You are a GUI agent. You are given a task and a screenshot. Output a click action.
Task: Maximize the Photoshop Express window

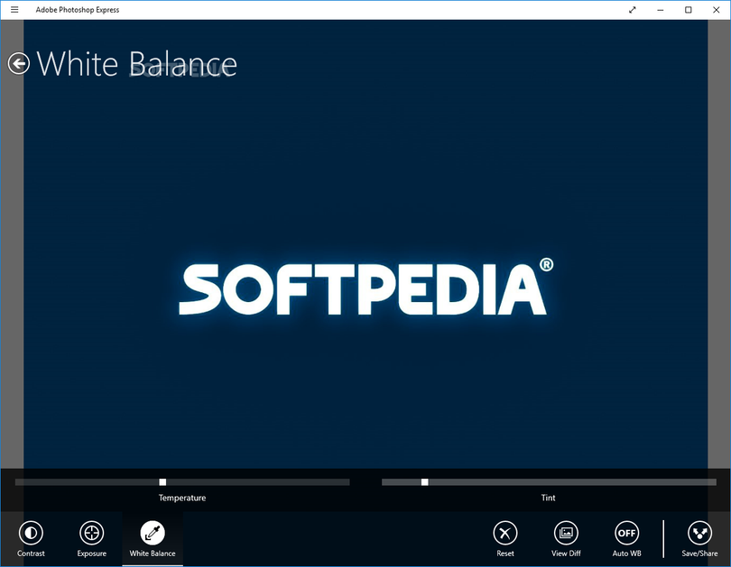(x=689, y=10)
